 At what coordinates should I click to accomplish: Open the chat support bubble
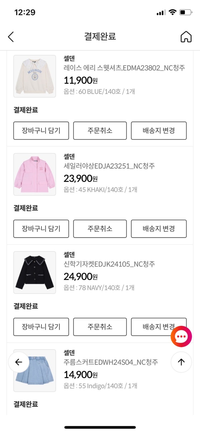point(181,336)
